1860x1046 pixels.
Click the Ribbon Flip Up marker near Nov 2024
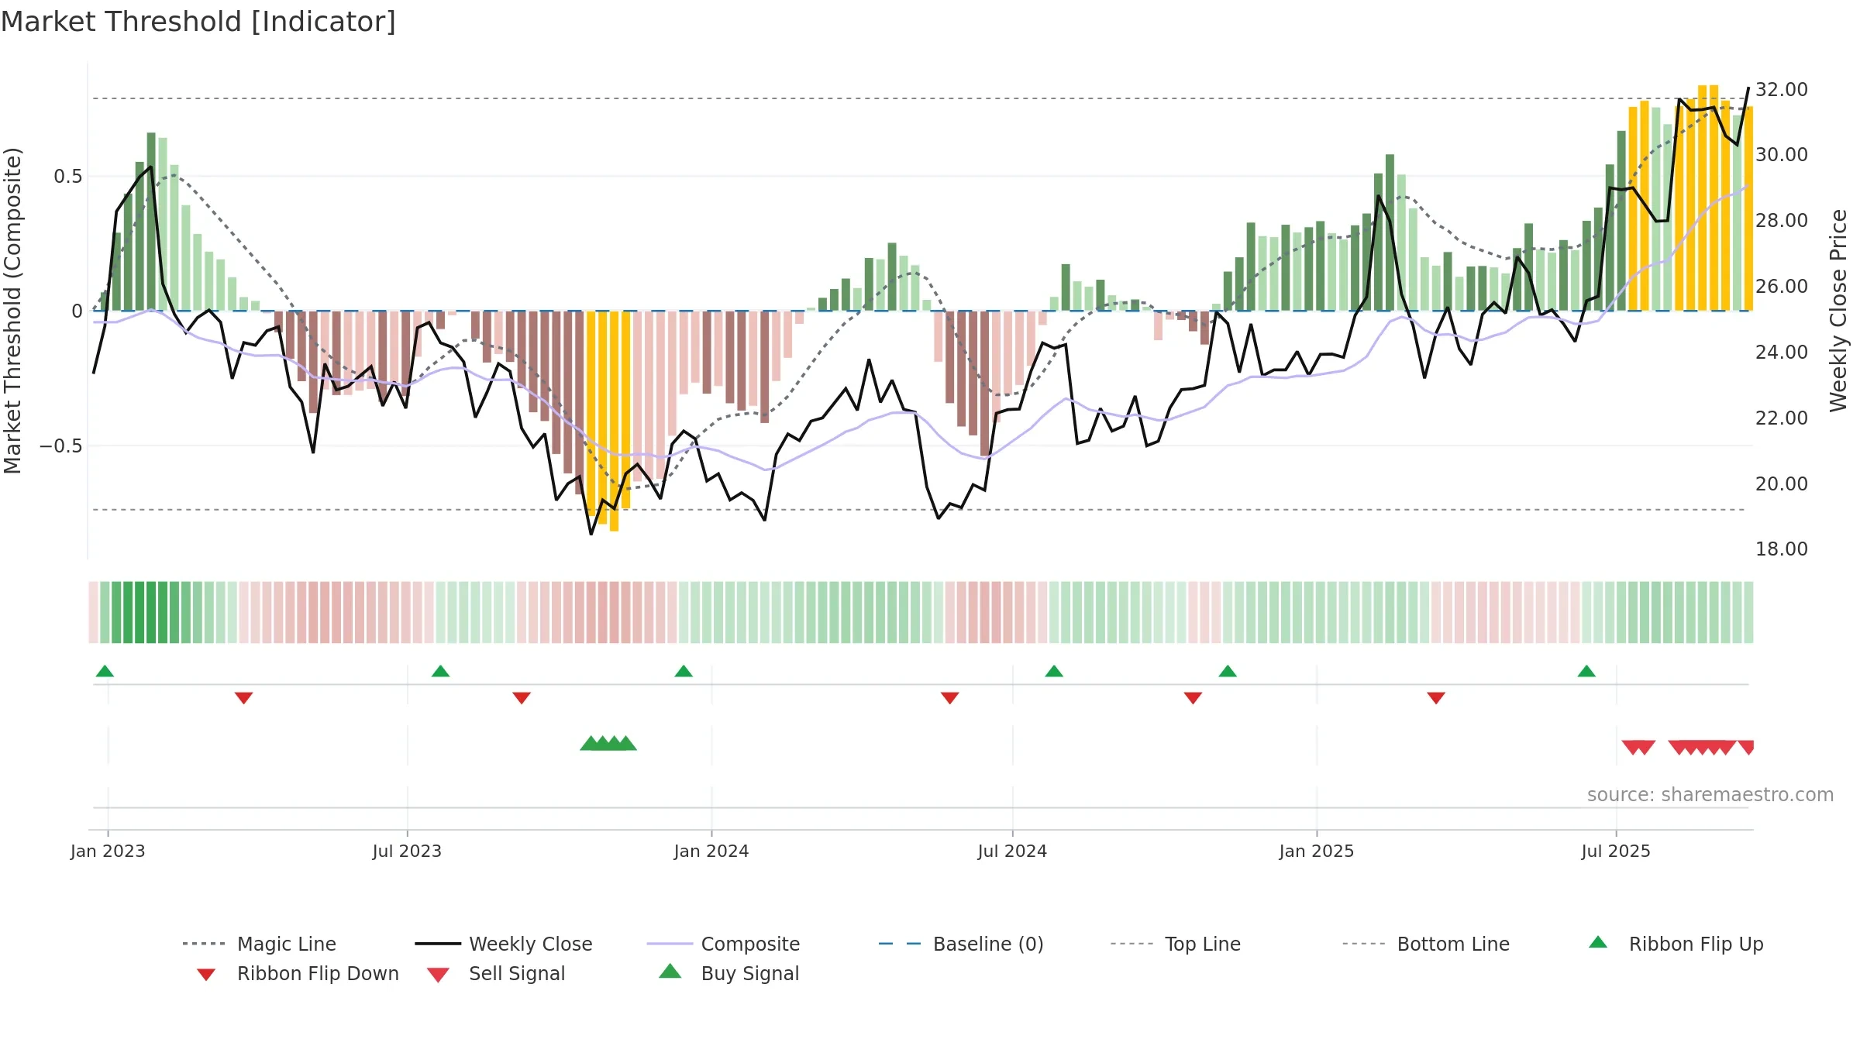(1228, 671)
